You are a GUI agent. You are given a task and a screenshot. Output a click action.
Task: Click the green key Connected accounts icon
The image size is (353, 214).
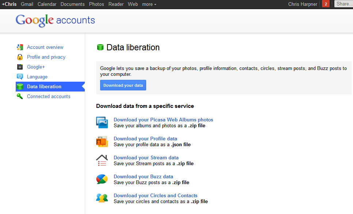coord(20,96)
